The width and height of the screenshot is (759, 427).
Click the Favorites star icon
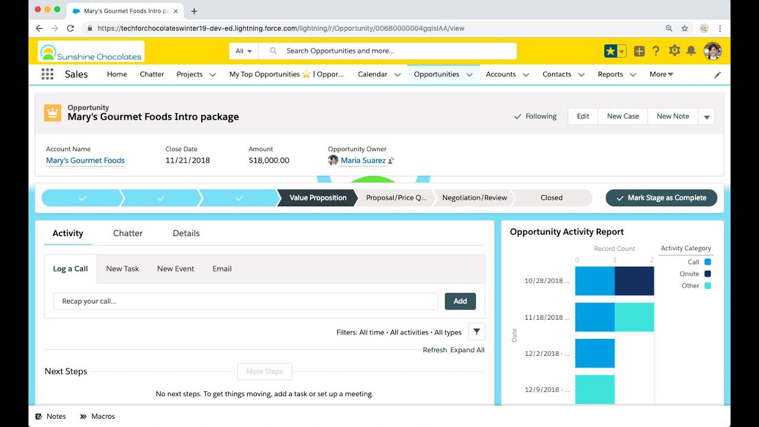click(x=611, y=51)
